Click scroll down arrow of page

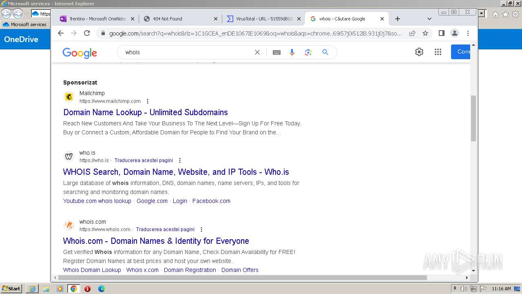(473, 270)
